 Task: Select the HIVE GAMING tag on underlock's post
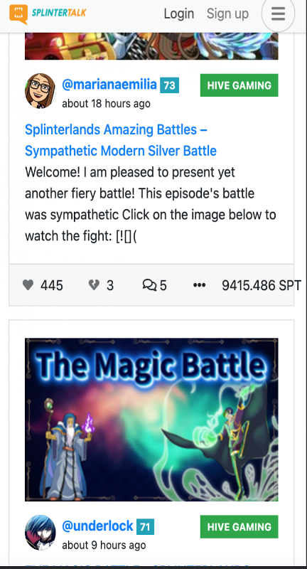(x=239, y=526)
